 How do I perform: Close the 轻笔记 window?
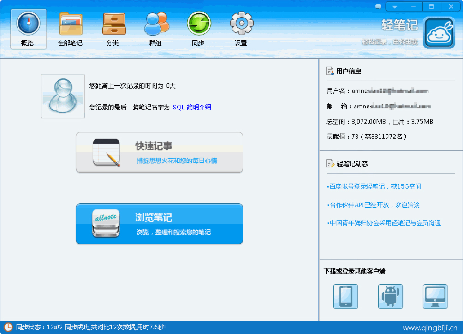pyautogui.click(x=451, y=6)
